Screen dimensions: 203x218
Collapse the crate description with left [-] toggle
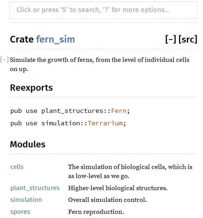[5, 60]
